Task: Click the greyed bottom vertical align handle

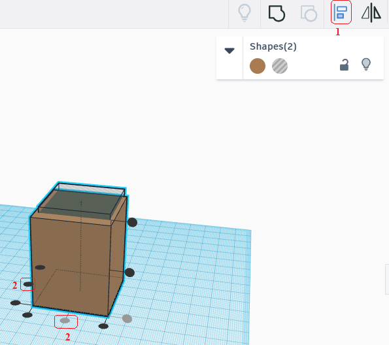Action: 127,318
